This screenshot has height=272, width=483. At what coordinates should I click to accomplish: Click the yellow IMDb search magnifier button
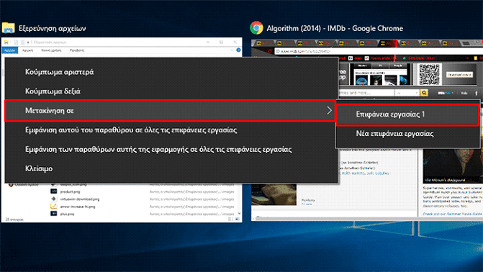pyautogui.click(x=424, y=92)
